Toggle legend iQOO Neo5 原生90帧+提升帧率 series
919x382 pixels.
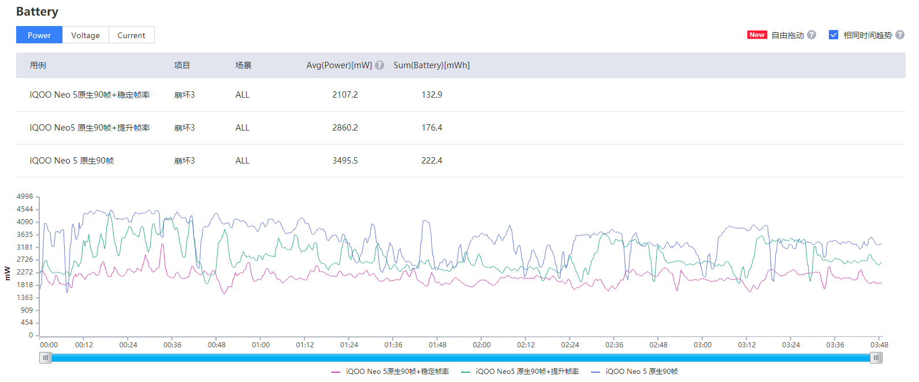click(x=520, y=372)
